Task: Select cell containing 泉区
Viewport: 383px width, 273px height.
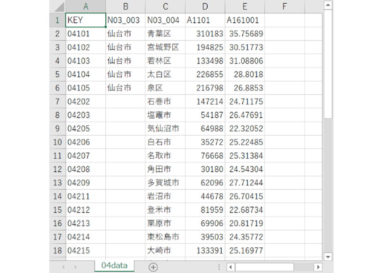Action: click(165, 88)
